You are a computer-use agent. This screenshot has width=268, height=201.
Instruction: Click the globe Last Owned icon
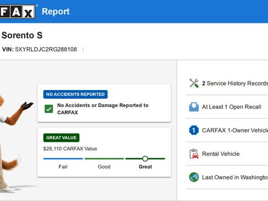[x=194, y=177]
